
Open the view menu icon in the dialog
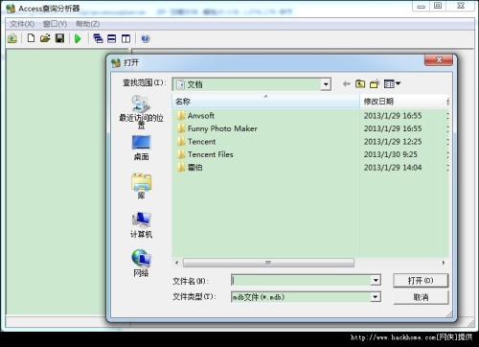click(x=392, y=83)
